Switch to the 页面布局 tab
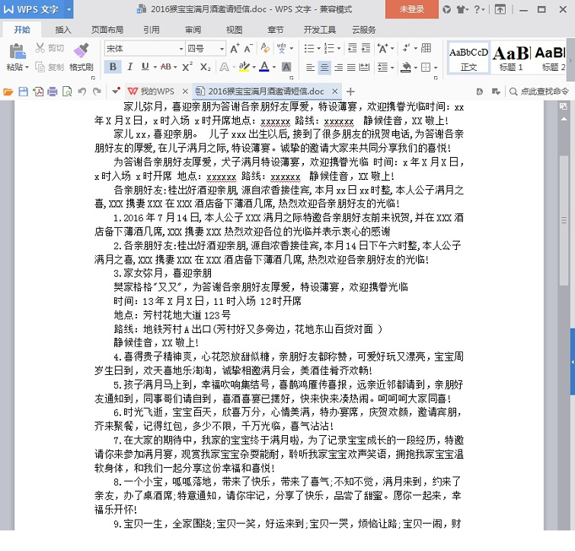Viewport: 575px width, 551px height. click(107, 30)
